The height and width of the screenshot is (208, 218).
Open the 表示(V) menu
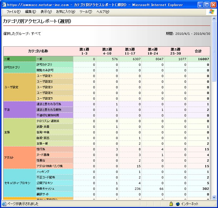(x=46, y=12)
